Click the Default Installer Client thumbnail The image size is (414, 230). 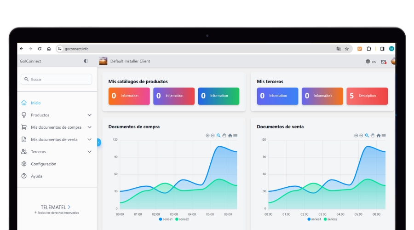click(x=103, y=61)
